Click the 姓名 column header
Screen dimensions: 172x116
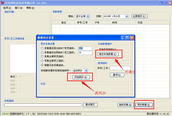(68, 23)
